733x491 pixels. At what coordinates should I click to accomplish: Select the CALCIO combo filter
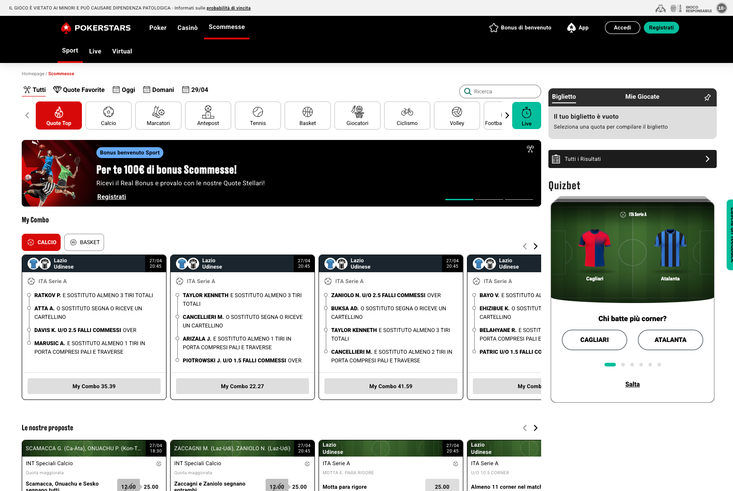[41, 242]
